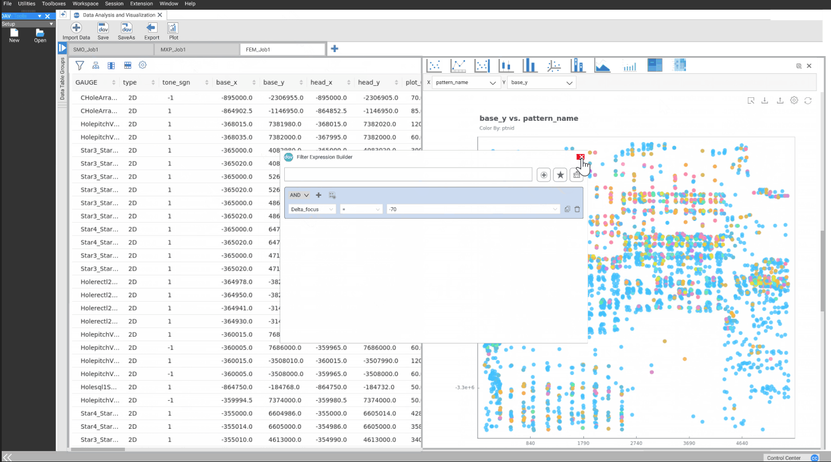Viewport: 831px width, 462px height.
Task: Open the AND logic operator dropdown
Action: [x=299, y=195]
